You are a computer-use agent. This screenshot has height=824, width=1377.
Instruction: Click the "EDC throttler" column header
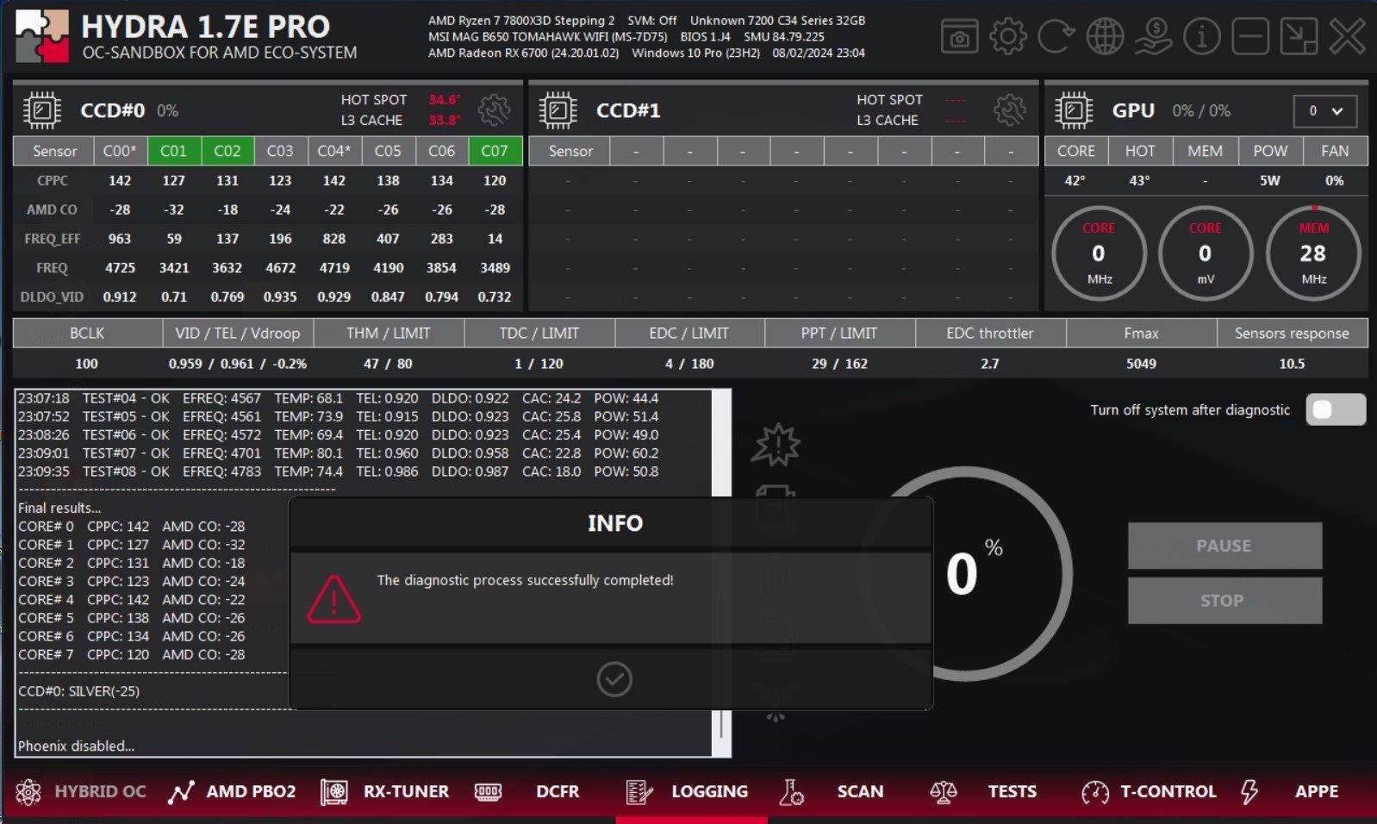990,334
